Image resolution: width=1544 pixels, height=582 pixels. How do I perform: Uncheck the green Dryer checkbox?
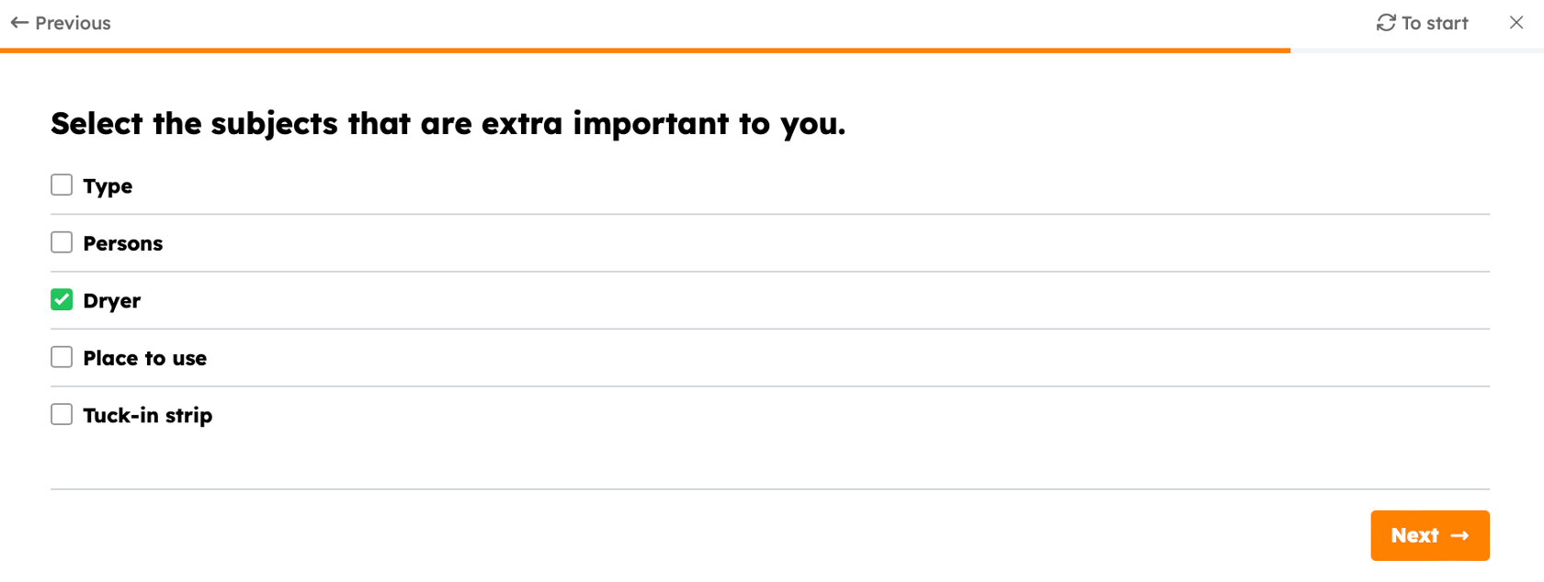(x=62, y=299)
